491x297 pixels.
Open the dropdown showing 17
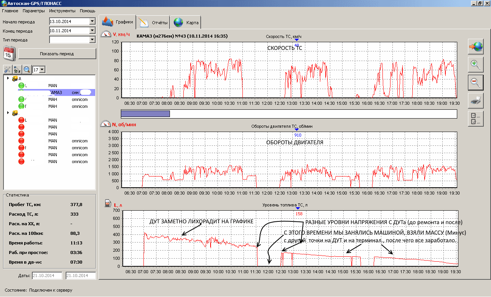point(42,69)
